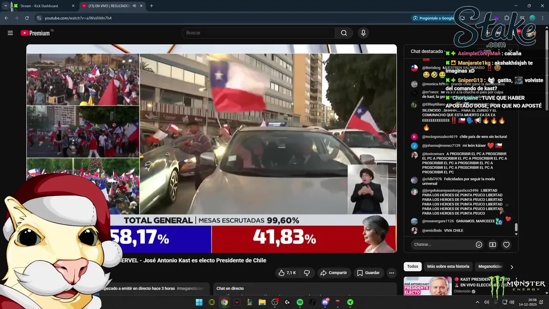The width and height of the screenshot is (549, 309).
Task: Click chat user @chibi707k
Action: [432, 179]
